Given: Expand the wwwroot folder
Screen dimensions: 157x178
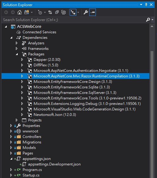Looking at the screenshot, I should coord(11,131).
